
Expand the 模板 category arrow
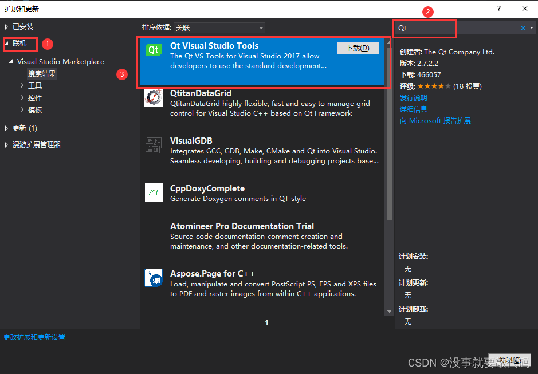[x=22, y=109]
